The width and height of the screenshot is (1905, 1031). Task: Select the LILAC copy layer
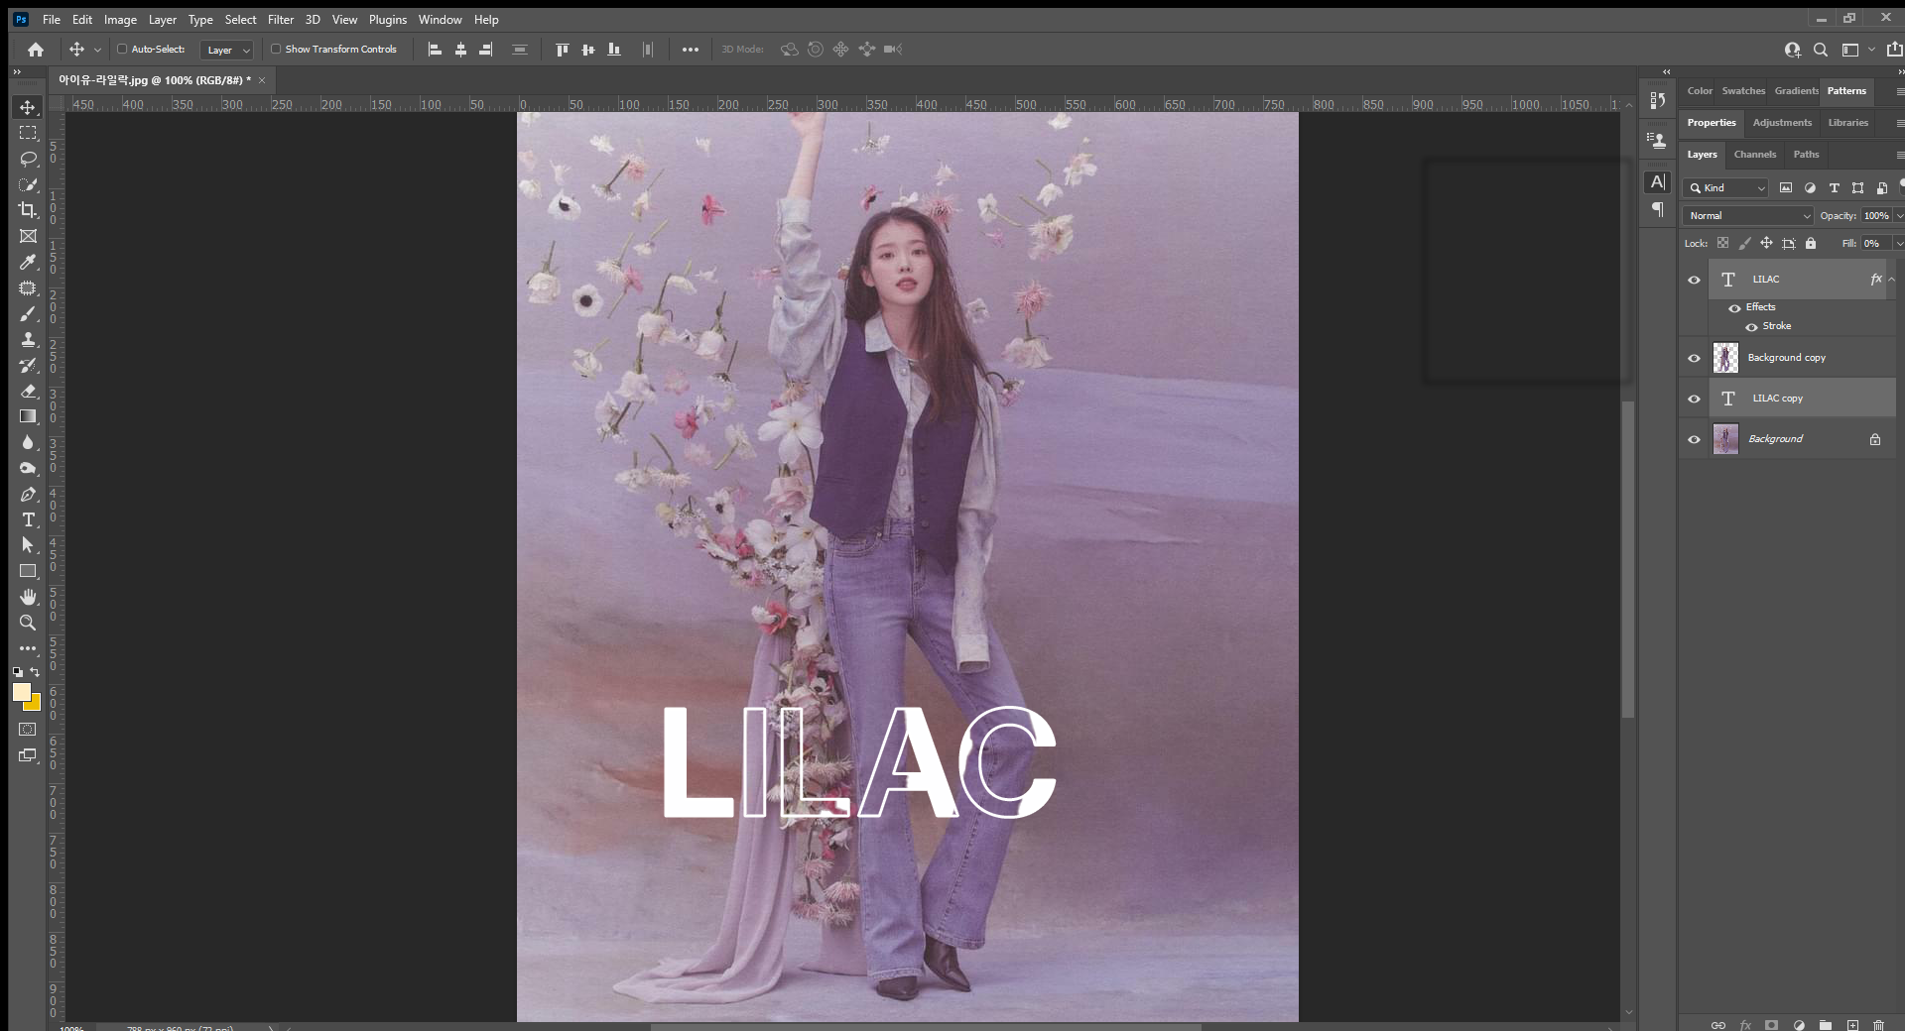[1802, 399]
